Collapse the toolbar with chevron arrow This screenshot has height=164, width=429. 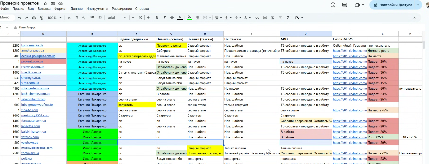click(x=414, y=18)
